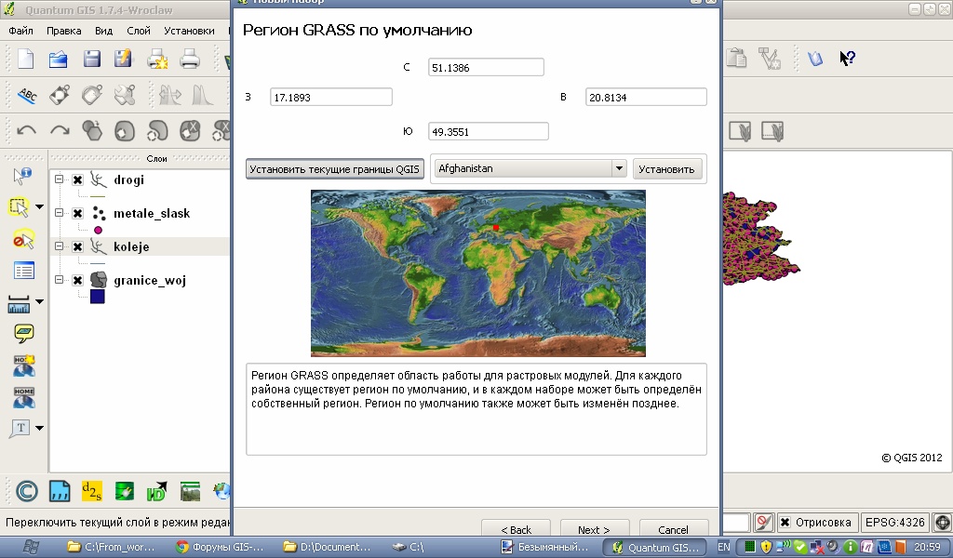
Task: Click the North coordinate field 51.1386
Action: coord(486,67)
